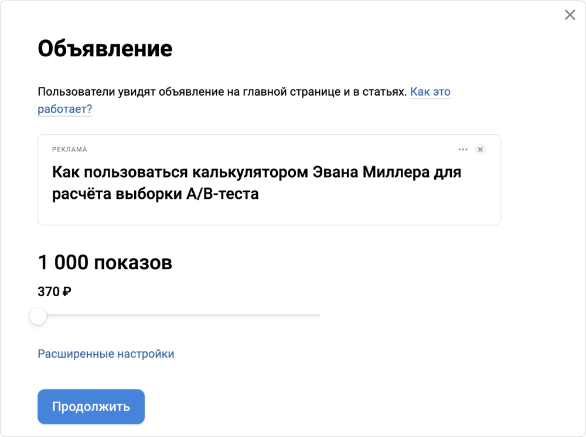586x437 pixels.
Task: Open the three-dots menu in ad preview
Action: pyautogui.click(x=463, y=150)
